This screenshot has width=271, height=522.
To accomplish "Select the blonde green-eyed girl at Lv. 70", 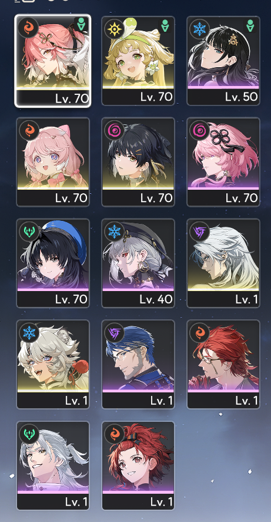I will [x=138, y=61].
